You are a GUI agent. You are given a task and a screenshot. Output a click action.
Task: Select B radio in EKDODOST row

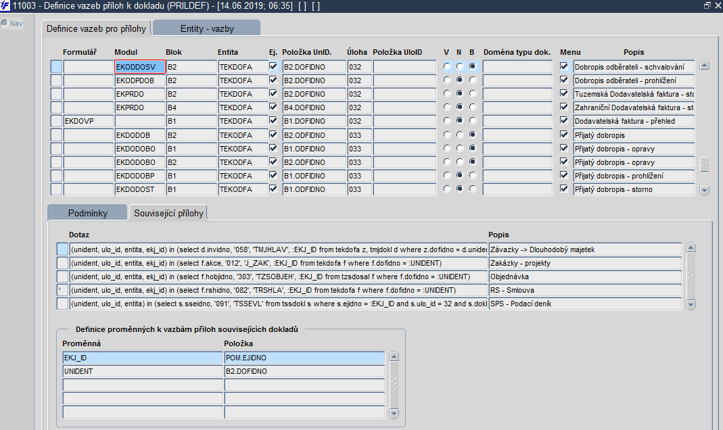pyautogui.click(x=473, y=189)
